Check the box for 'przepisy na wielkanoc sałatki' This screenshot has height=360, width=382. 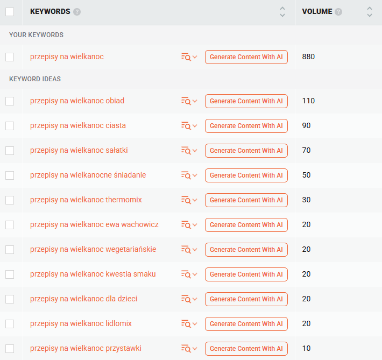click(x=10, y=151)
